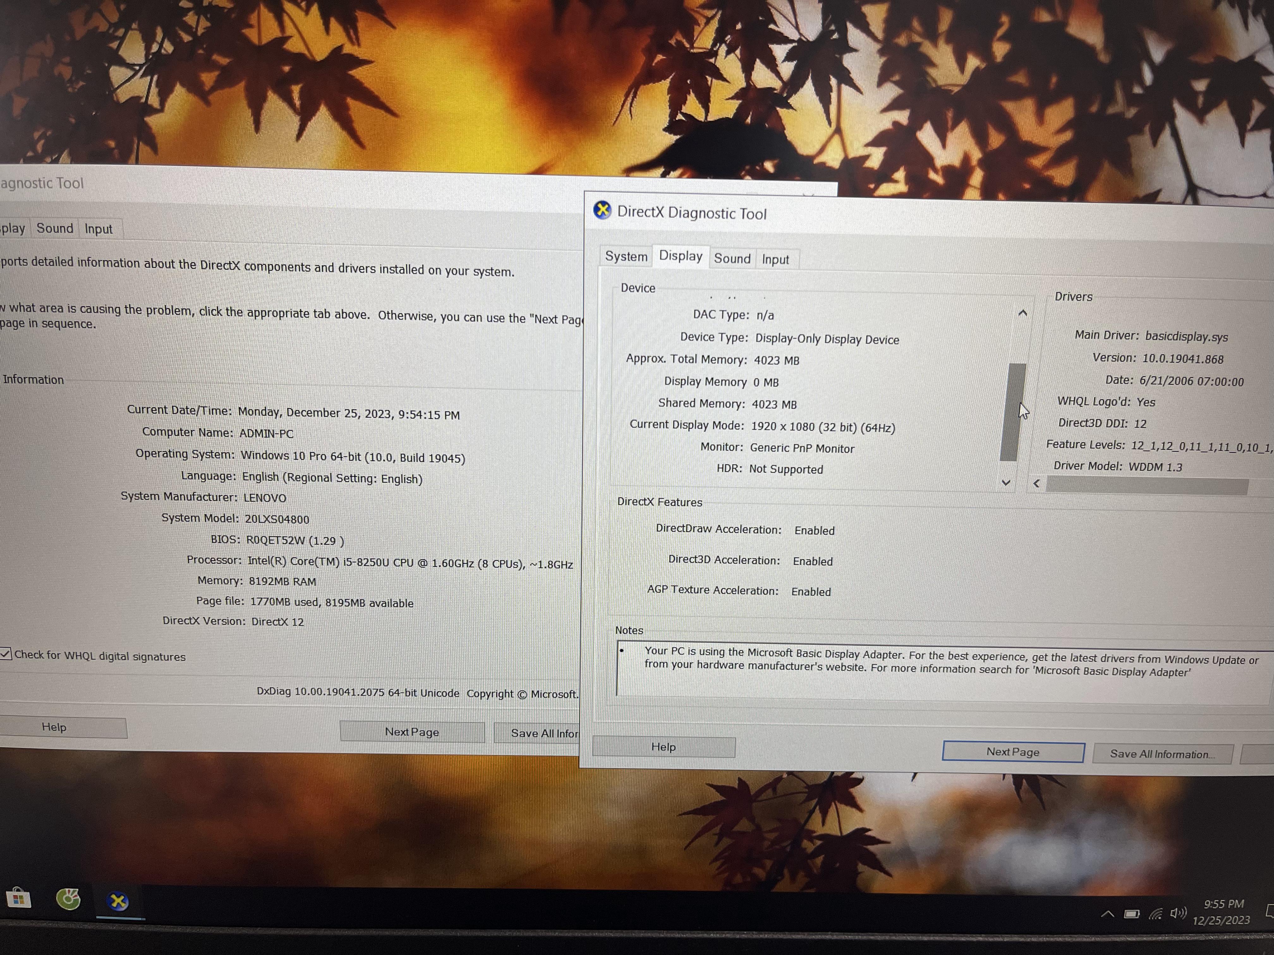Click BIOS 'R0QET52W (1.29 )' text
This screenshot has height=955, width=1274.
pos(295,541)
